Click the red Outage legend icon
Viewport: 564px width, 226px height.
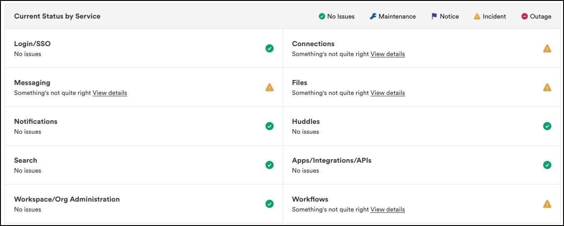(x=525, y=16)
